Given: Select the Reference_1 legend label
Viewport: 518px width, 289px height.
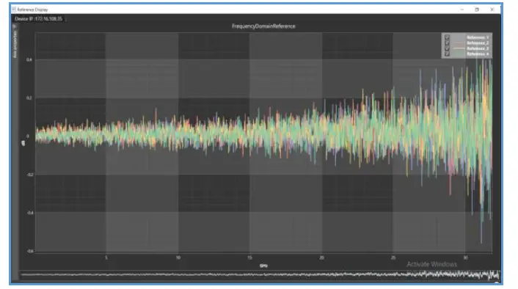Looking at the screenshot, I should click(478, 37).
